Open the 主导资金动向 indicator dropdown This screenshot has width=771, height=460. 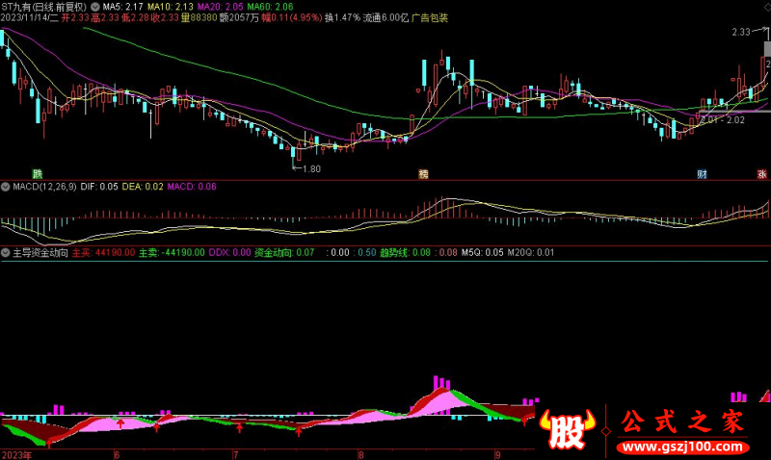6,252
